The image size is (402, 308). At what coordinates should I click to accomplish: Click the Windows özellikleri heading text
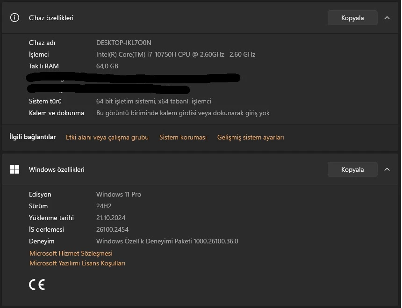coord(57,169)
